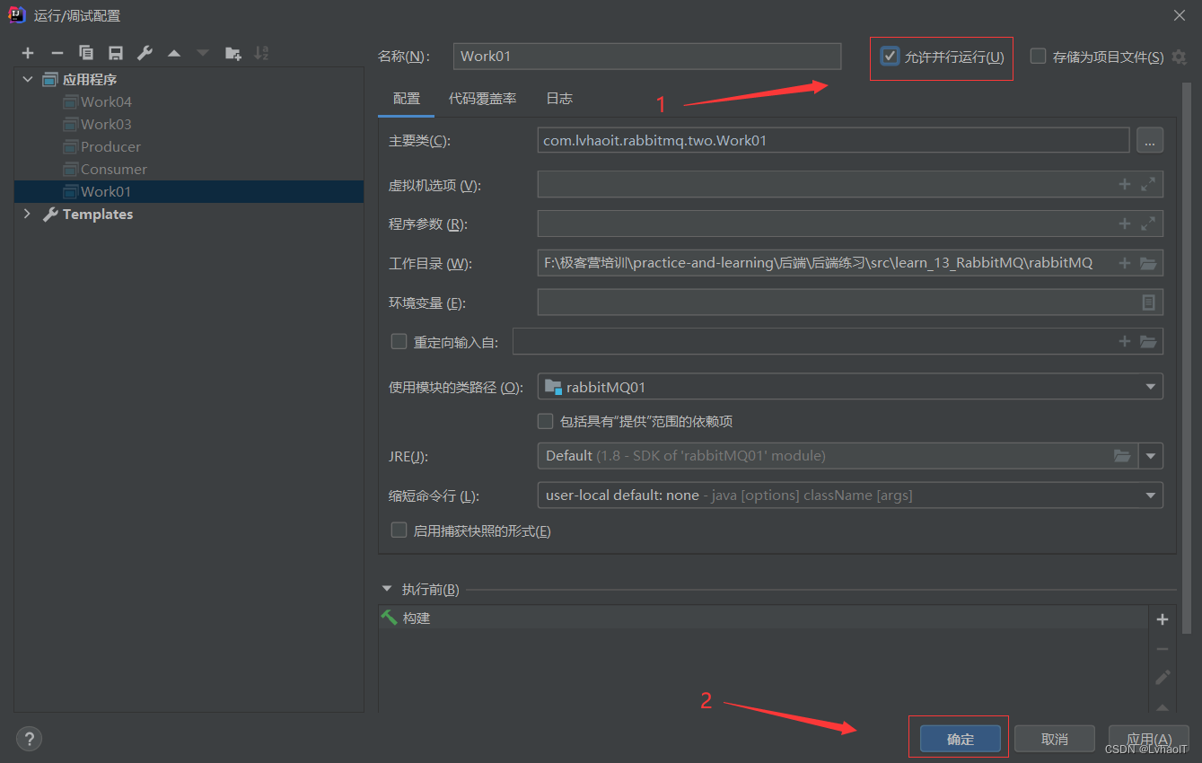Click the 主要类 input field
Screen dimensions: 1202x763
833,140
